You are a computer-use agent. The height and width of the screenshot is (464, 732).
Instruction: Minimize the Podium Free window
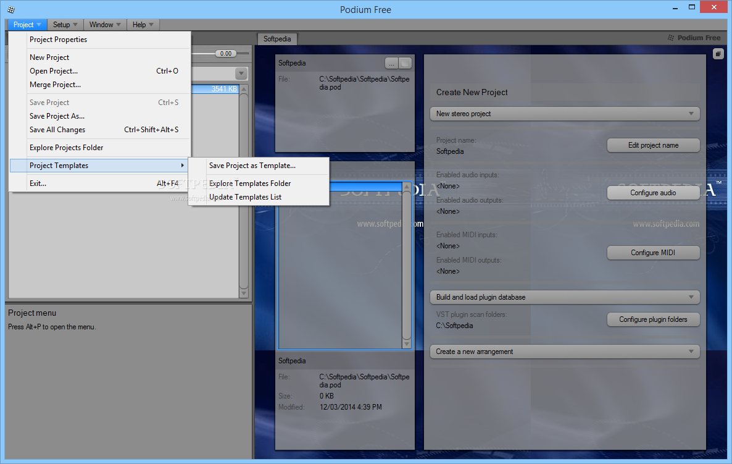675,8
